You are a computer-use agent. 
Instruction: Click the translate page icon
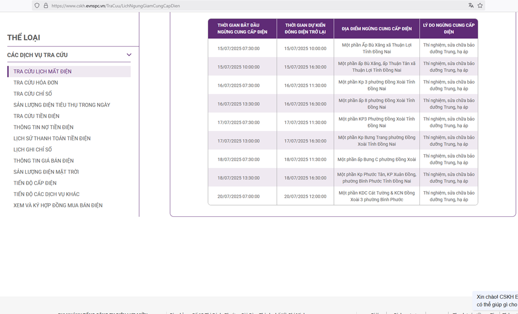click(471, 6)
